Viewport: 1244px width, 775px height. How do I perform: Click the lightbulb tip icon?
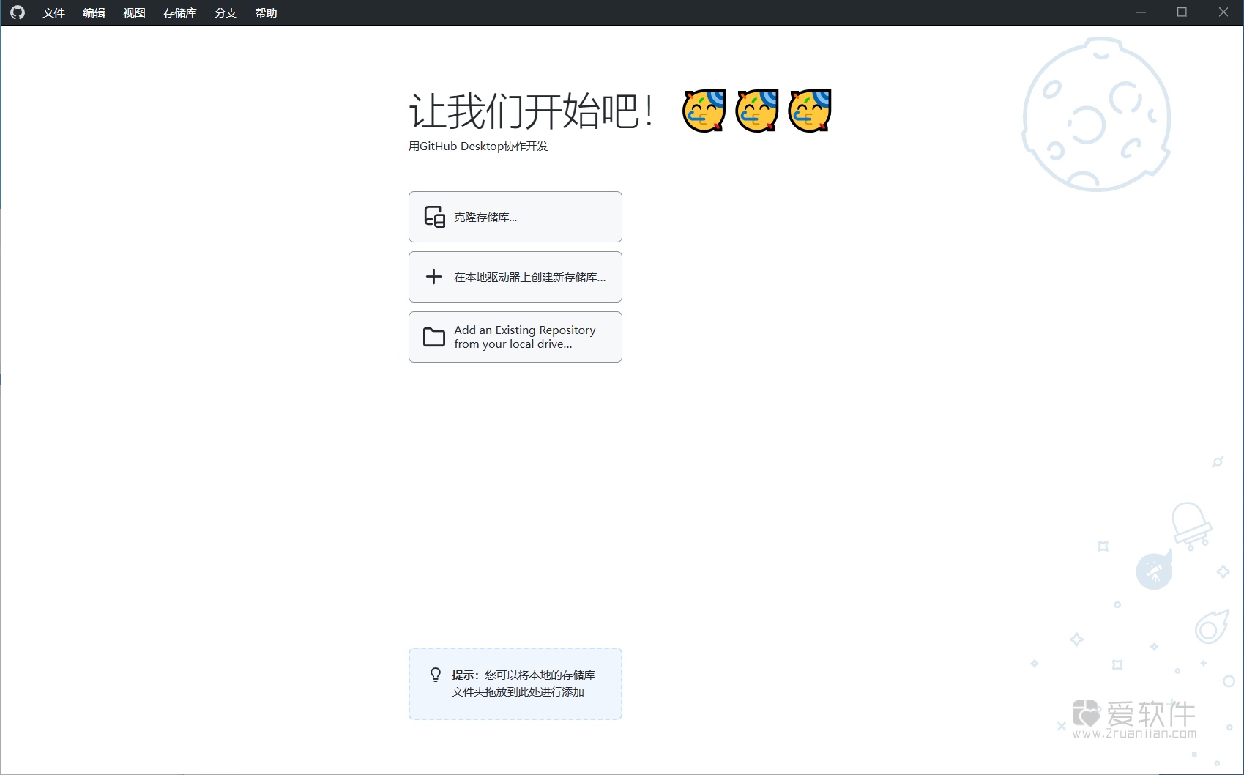[436, 675]
